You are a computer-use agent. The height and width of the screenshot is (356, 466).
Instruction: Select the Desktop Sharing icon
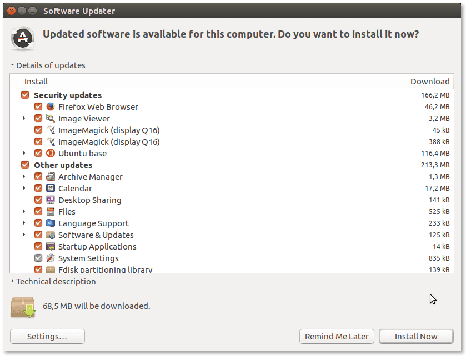[51, 200]
